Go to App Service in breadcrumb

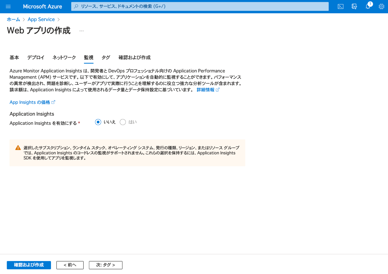click(x=41, y=19)
